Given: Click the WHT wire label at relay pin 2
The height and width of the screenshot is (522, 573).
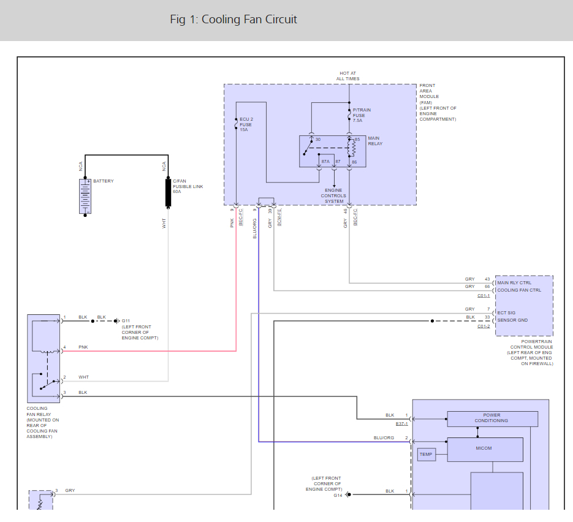Looking at the screenshot, I should [x=84, y=377].
